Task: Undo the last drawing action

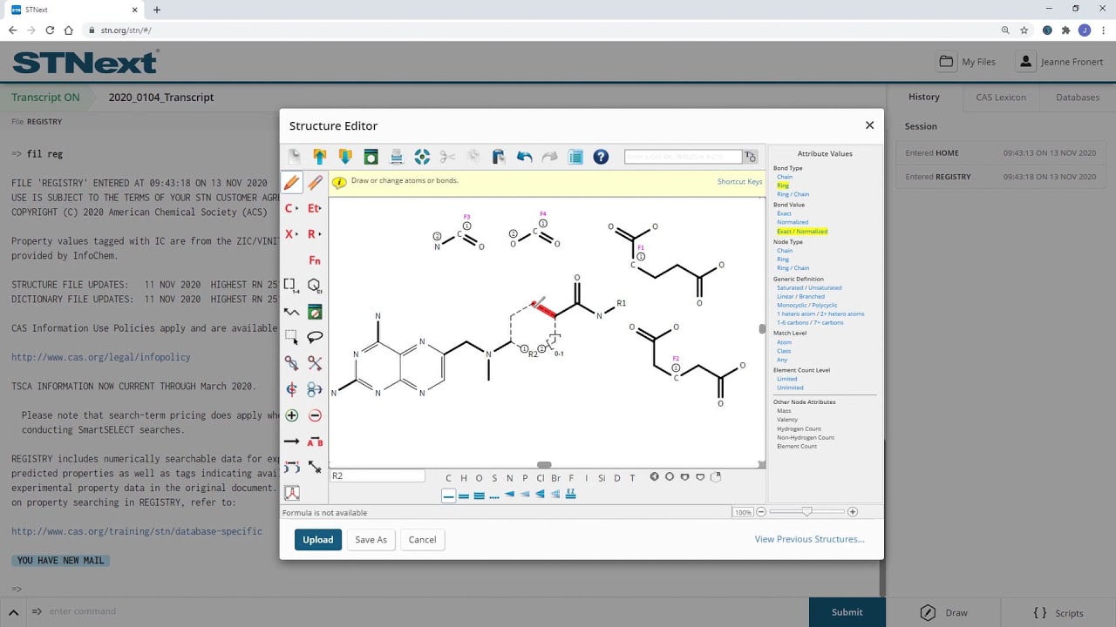Action: click(524, 157)
